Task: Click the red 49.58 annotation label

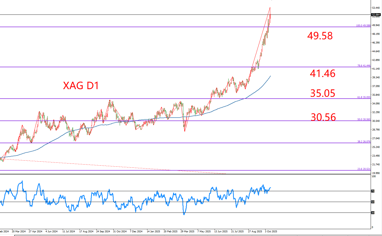Action: 320,36
